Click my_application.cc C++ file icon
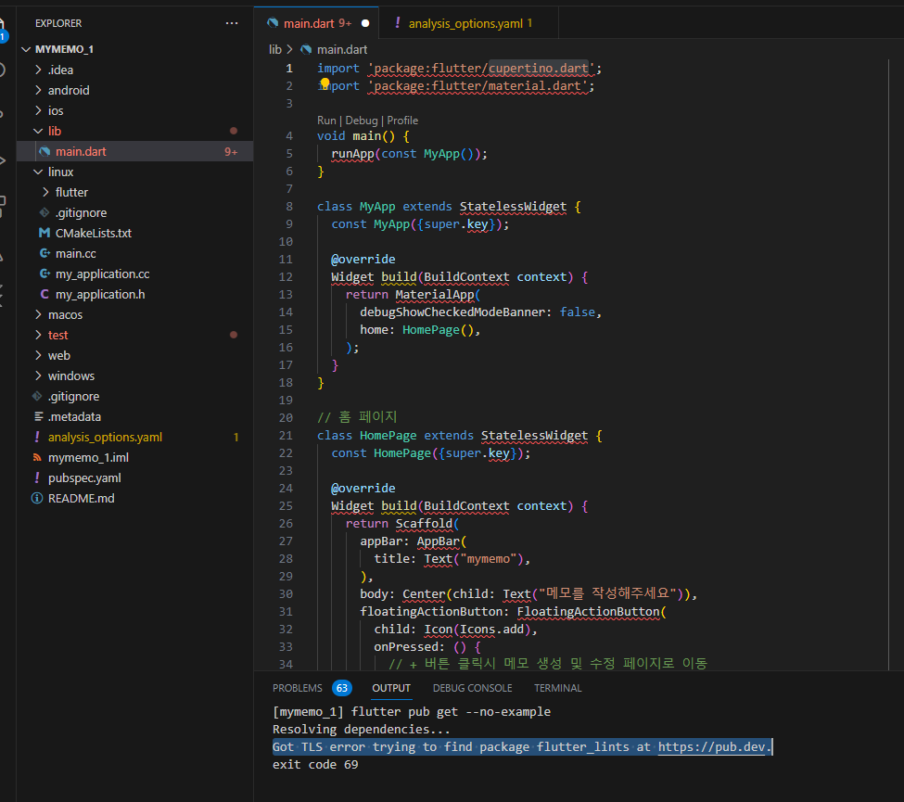 coord(45,274)
